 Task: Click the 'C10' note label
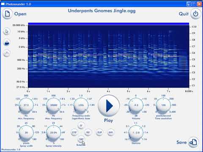[194, 27]
